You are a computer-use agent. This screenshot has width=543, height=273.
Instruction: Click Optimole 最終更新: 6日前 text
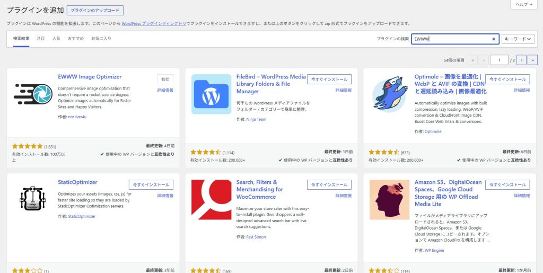[x=516, y=152]
